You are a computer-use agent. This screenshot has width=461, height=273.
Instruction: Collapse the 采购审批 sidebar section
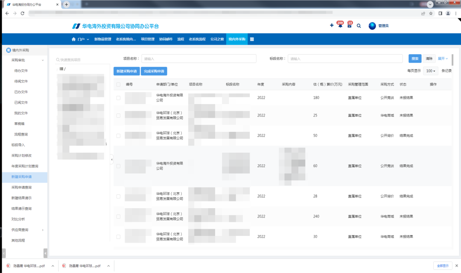[43, 61]
